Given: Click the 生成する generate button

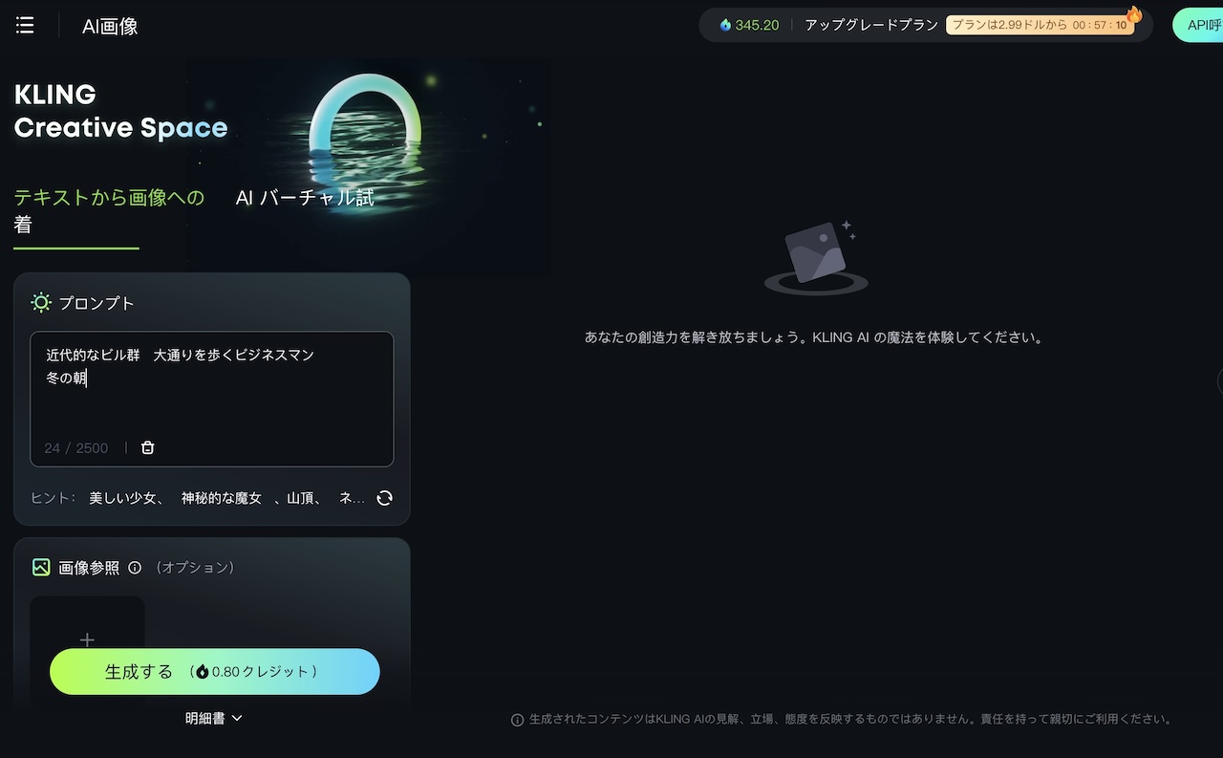Looking at the screenshot, I should (x=215, y=672).
